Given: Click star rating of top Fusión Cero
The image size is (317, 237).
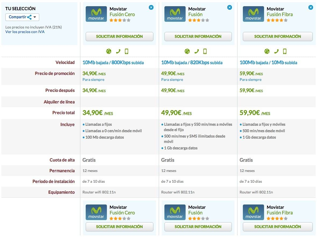Looking at the screenshot, I should pos(120,20).
